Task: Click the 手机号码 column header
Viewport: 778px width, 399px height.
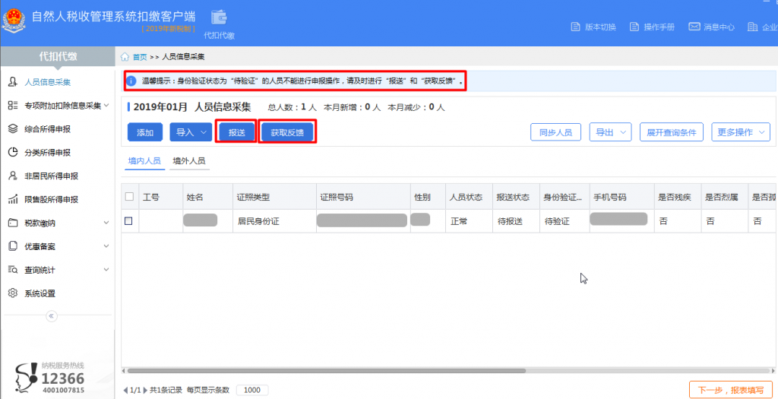Action: tap(621, 197)
